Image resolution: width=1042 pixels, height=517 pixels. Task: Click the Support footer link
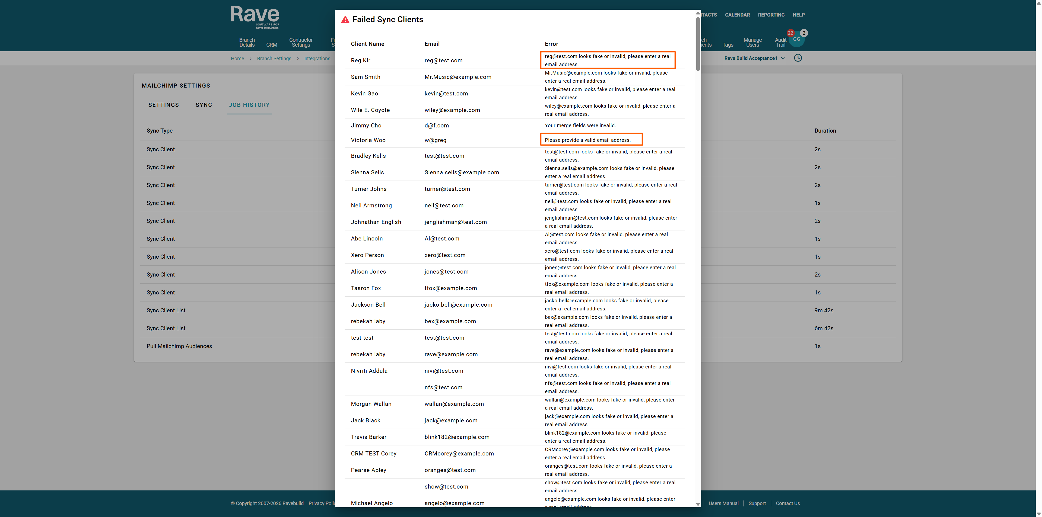(x=757, y=503)
